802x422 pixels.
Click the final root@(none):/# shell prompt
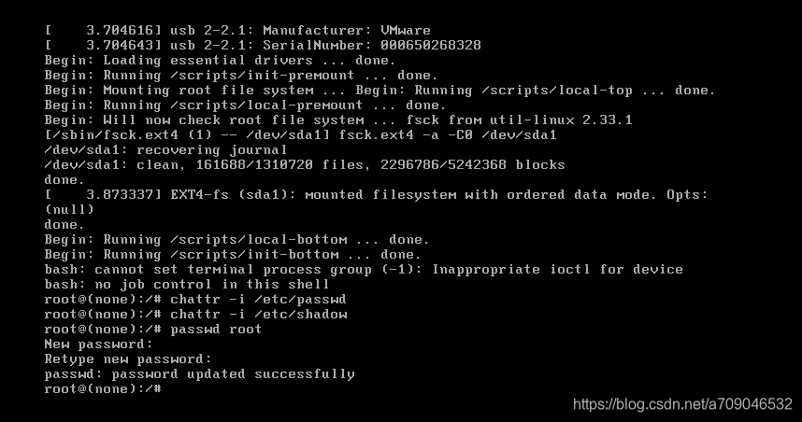point(103,388)
